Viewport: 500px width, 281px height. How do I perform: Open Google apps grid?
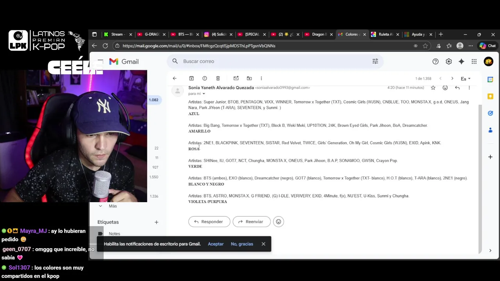point(474,61)
